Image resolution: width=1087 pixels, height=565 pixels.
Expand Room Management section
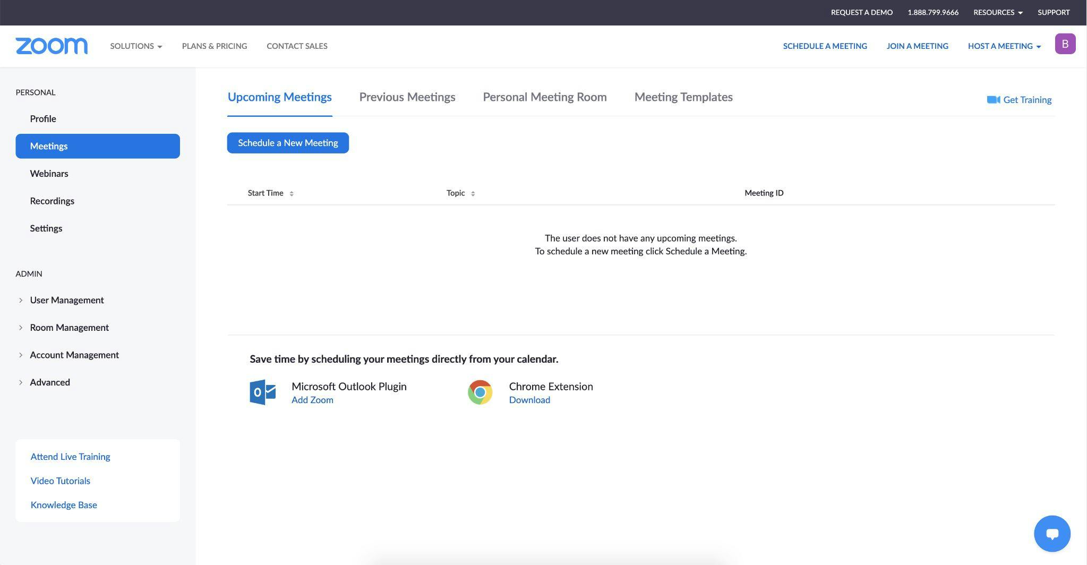(21, 328)
